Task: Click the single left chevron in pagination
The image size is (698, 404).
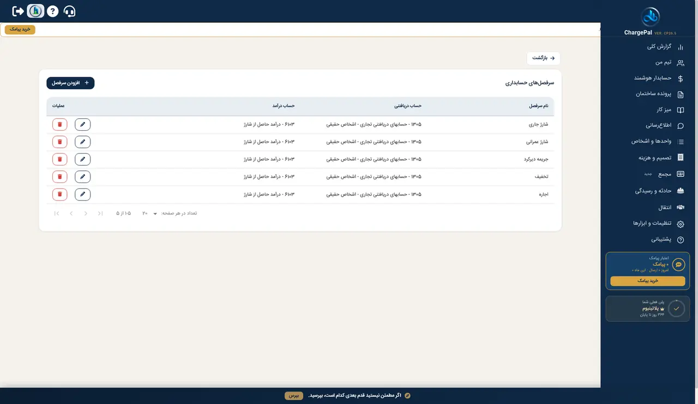Action: [x=71, y=213]
